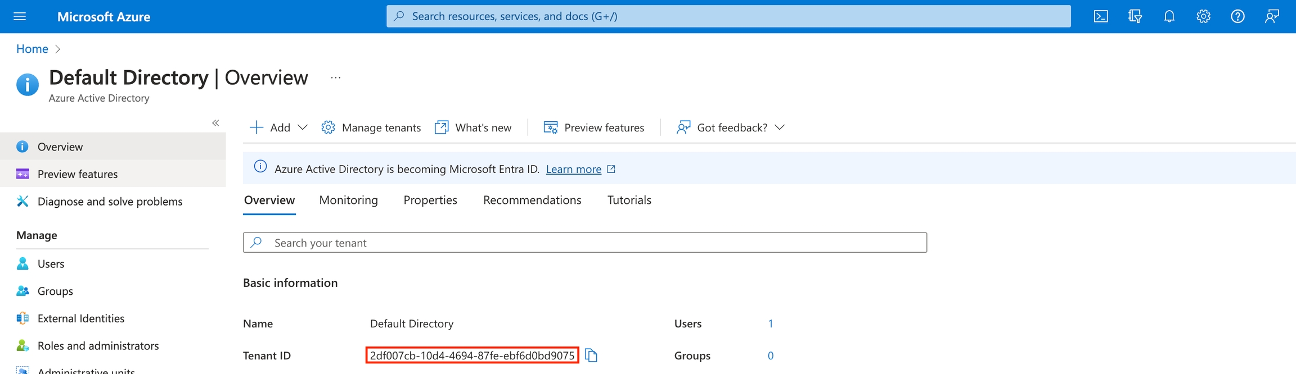Click the Diagnose and solve problems wrench icon
This screenshot has height=374, width=1296.
point(22,201)
